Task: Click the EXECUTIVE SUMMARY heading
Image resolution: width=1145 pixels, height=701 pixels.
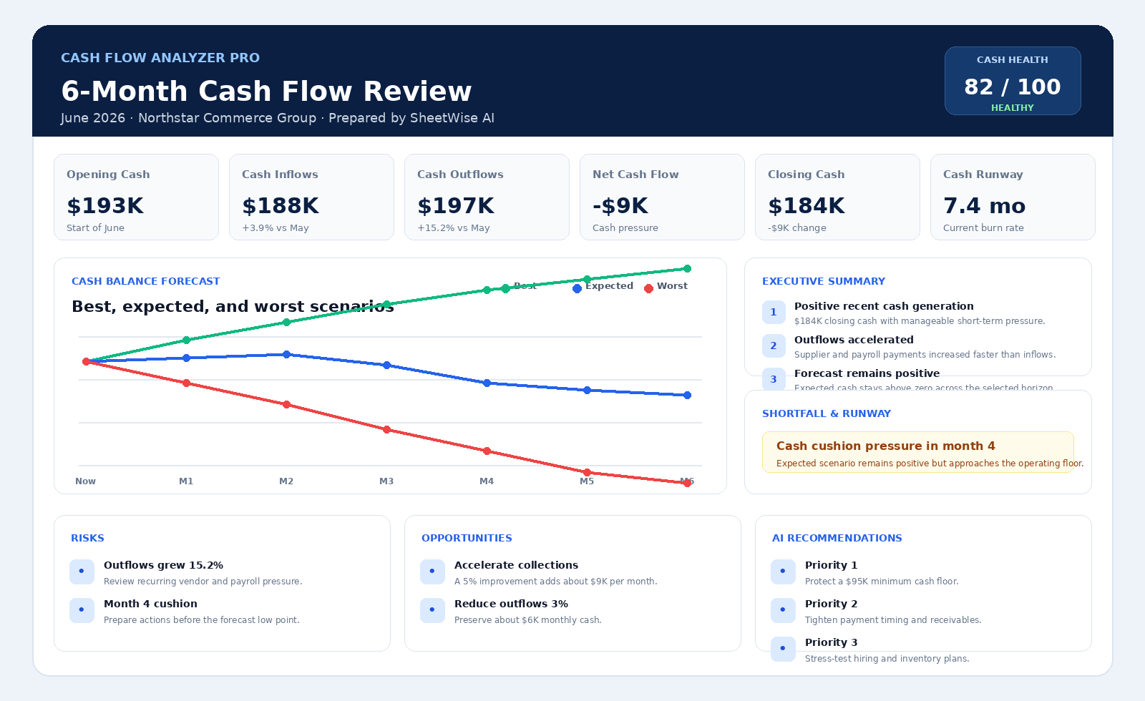Action: (x=824, y=281)
